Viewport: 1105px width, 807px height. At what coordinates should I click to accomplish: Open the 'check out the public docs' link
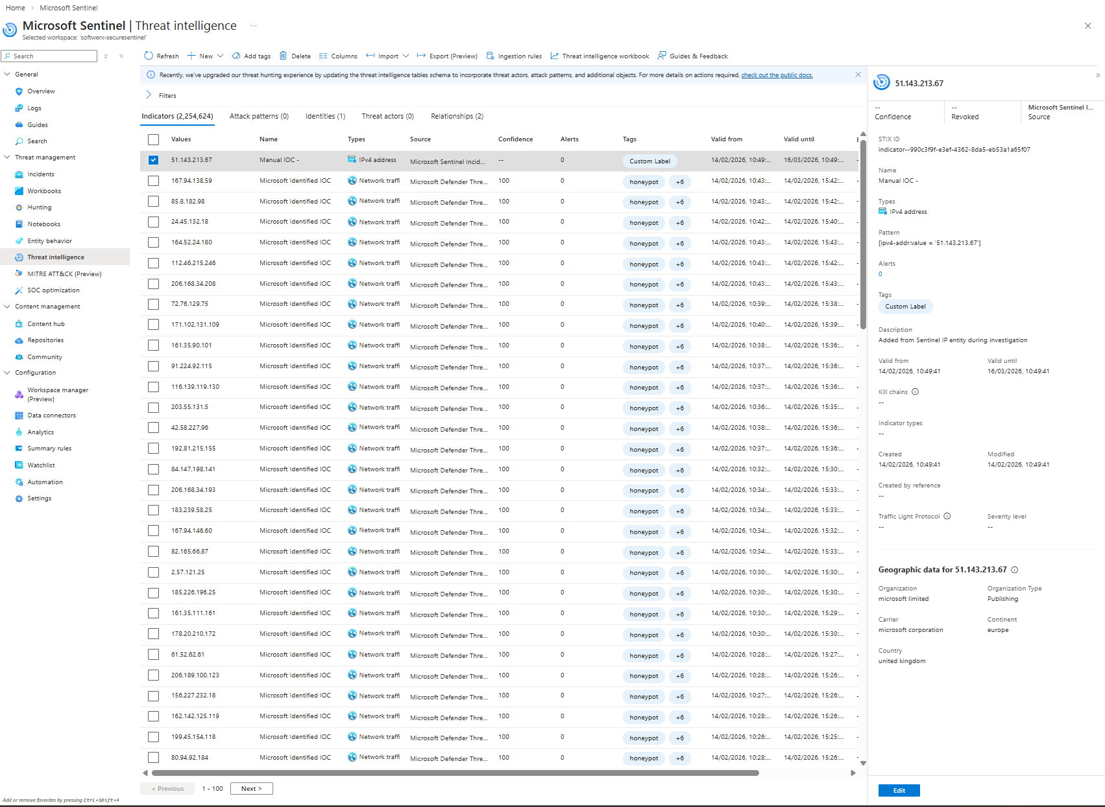point(777,75)
